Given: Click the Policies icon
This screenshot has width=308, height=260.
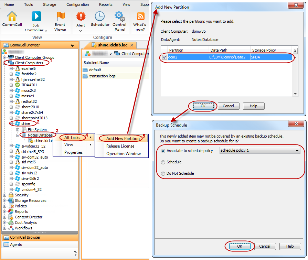Looking at the screenshot, I should tap(11, 206).
